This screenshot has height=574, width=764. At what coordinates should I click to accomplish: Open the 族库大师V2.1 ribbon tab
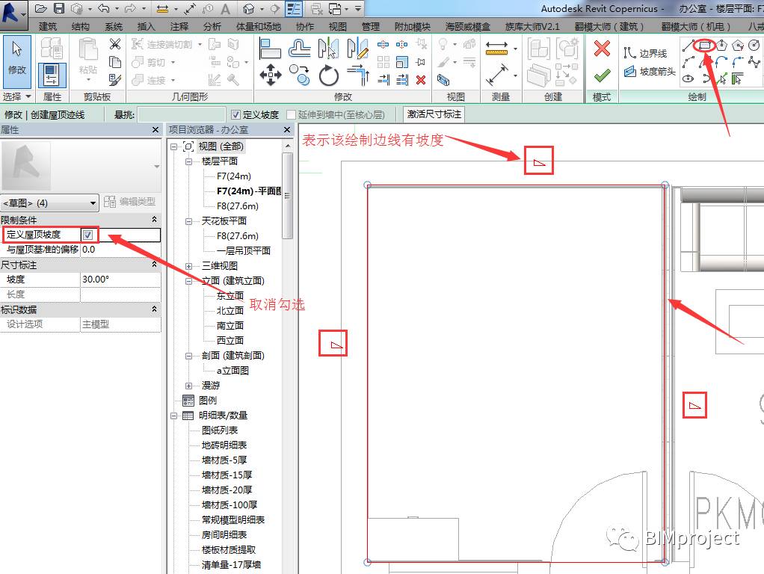(x=532, y=26)
